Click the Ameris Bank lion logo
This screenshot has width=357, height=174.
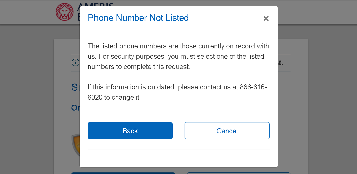(x=65, y=12)
